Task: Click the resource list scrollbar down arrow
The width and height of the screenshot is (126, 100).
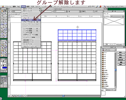Action: pyautogui.click(x=116, y=87)
